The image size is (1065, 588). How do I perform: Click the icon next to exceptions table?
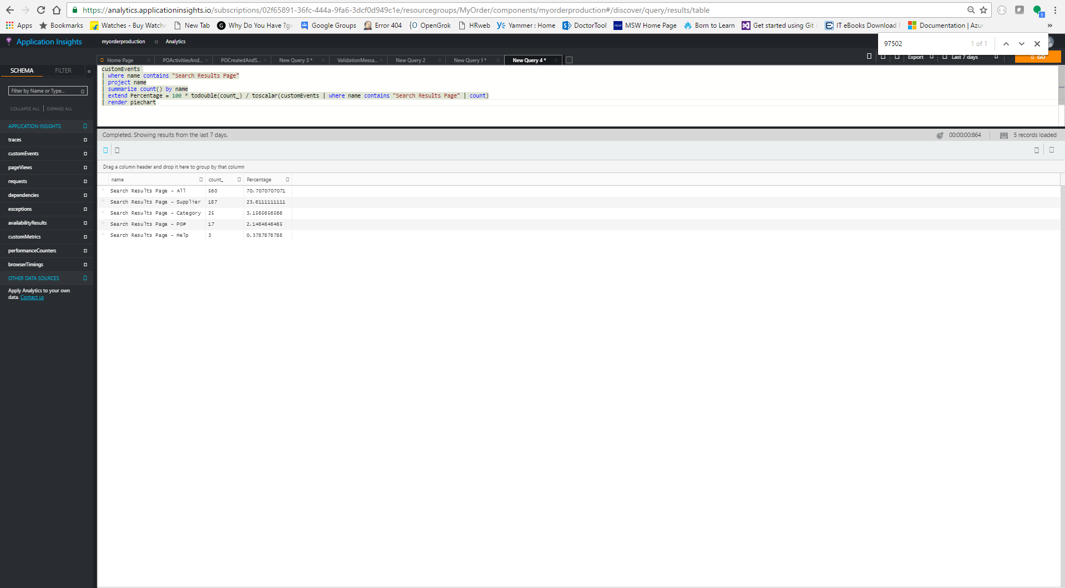point(85,209)
